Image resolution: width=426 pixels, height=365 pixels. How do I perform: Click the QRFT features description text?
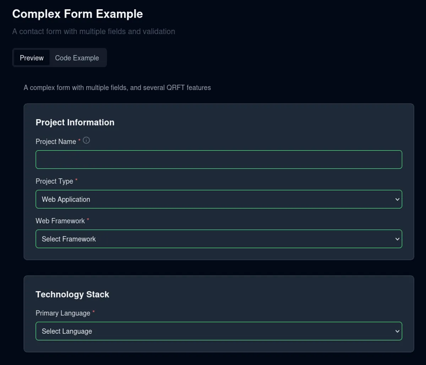[x=117, y=88]
